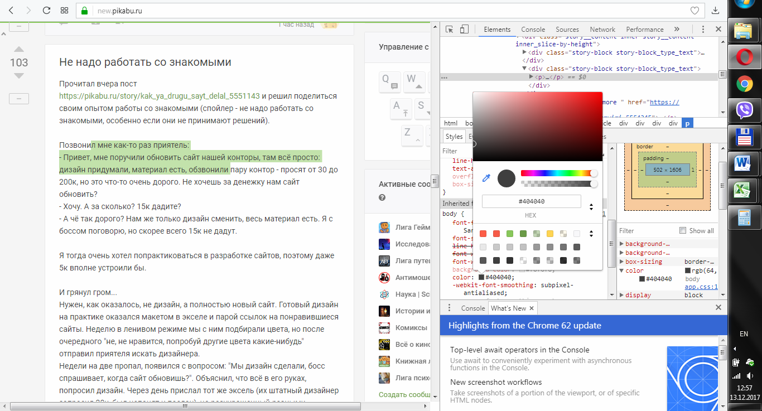Pick a color with the eyedropper tool
762x411 pixels.
(x=486, y=178)
